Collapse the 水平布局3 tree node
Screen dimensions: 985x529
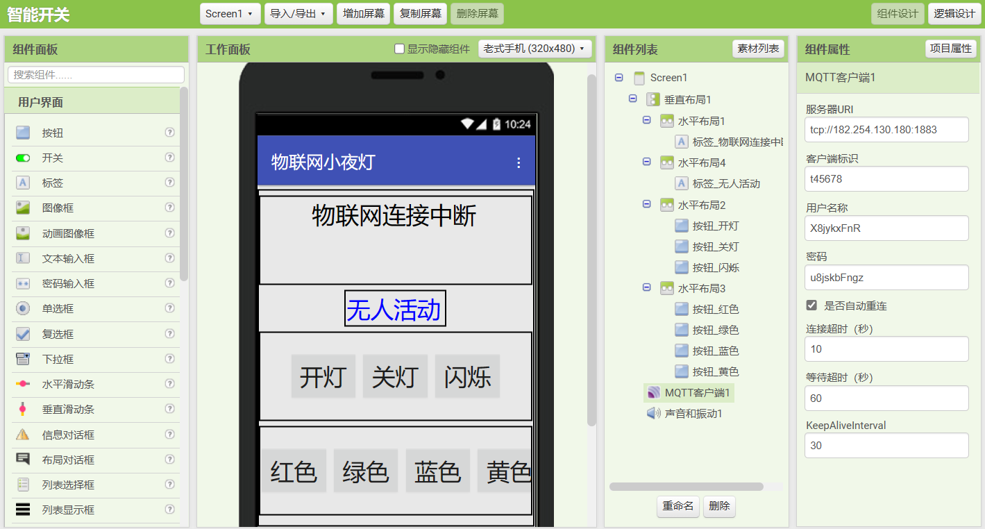646,287
